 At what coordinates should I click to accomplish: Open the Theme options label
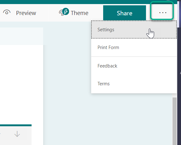[79, 13]
